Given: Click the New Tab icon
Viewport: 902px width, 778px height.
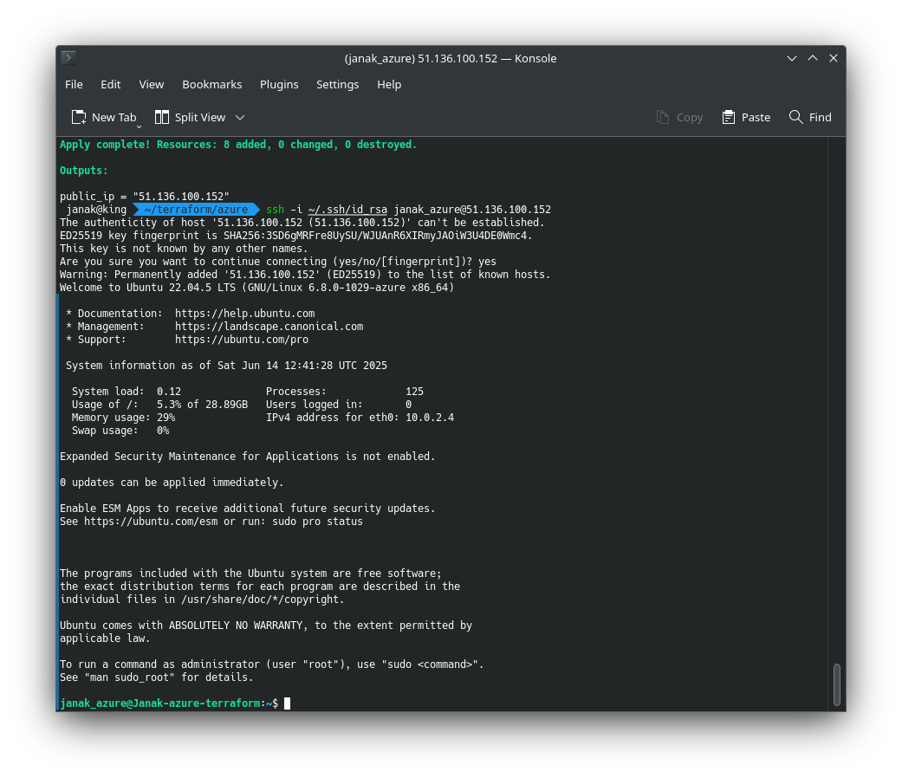Looking at the screenshot, I should click(x=79, y=117).
